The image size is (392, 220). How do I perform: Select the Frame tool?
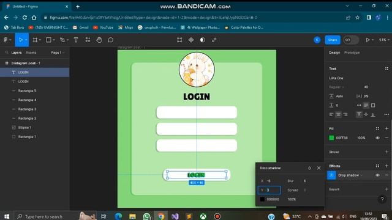coord(35,40)
